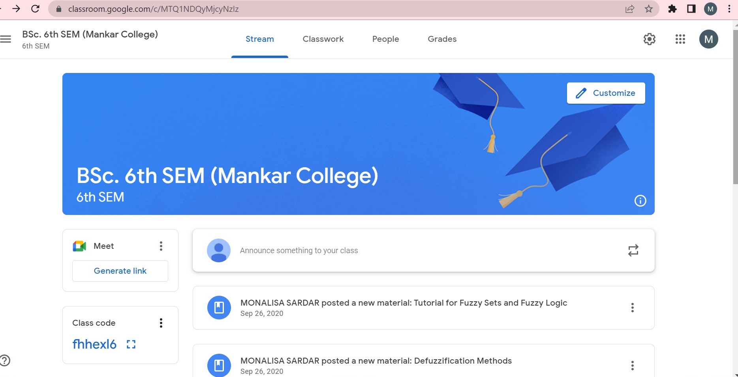This screenshot has width=738, height=377.
Task: Click Sep 26, 2020 under Fuzzy Sets
Action: (x=262, y=314)
